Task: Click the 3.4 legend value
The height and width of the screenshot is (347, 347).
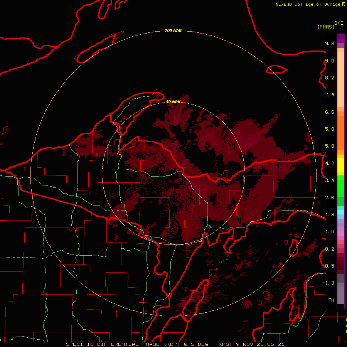Action: [330, 180]
